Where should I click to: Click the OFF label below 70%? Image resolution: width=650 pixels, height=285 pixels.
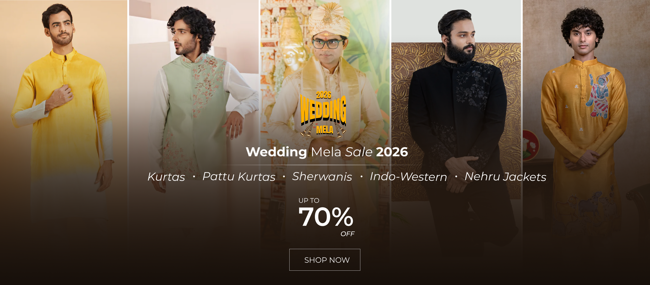coord(347,234)
